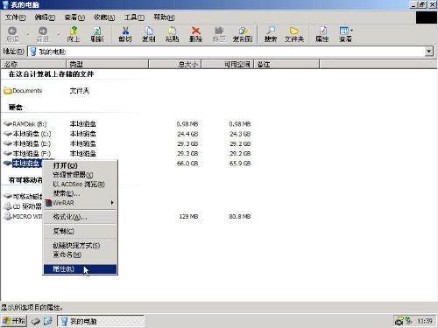Image resolution: width=438 pixels, height=328 pixels.
Task: Choose 重命名(M) in the context menu
Action: (x=80, y=255)
